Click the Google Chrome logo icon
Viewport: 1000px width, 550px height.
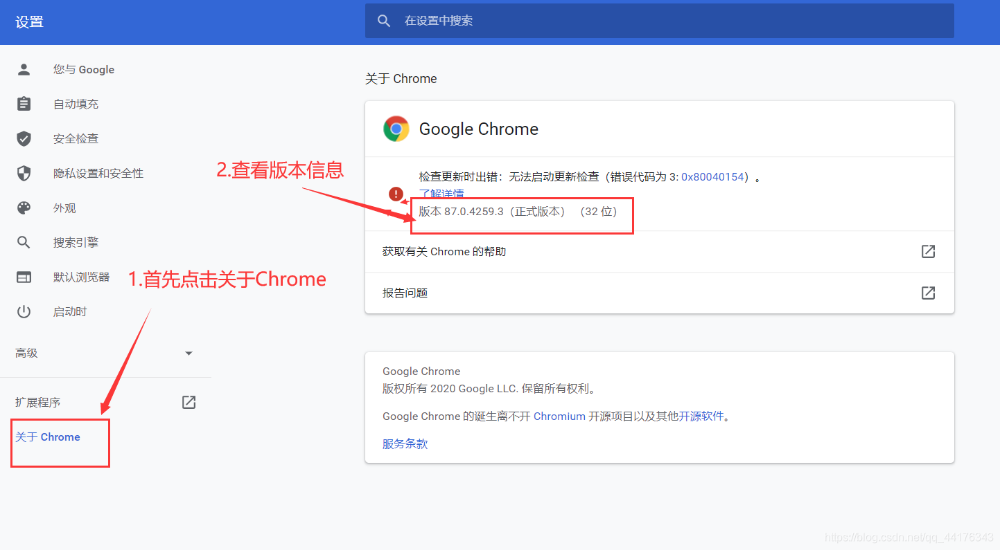[396, 129]
